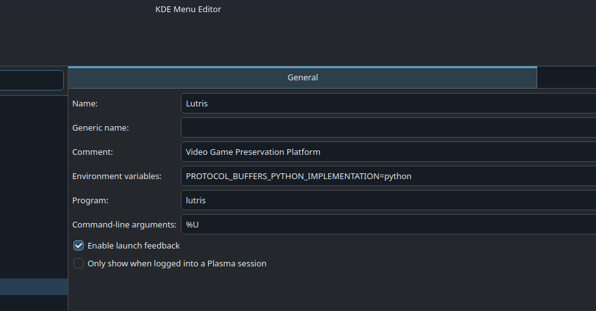
Task: Focus the empty Generic name field
Action: tap(388, 127)
